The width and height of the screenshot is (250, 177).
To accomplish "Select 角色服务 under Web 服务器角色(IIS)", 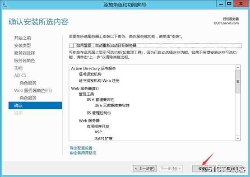I will click(28, 98).
